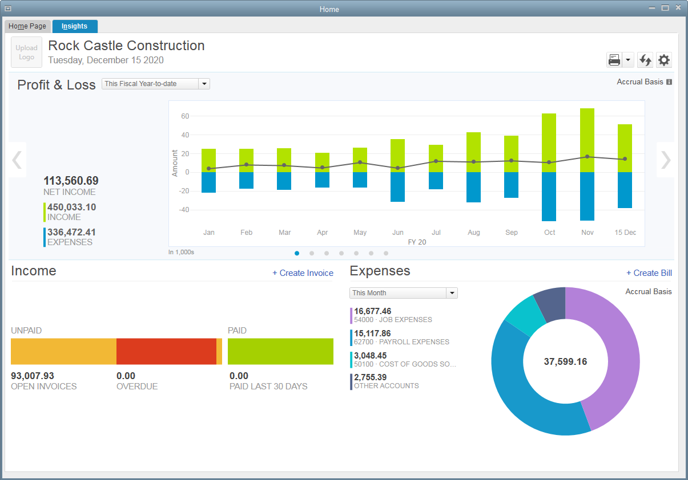Click the Create Invoice link

[303, 273]
